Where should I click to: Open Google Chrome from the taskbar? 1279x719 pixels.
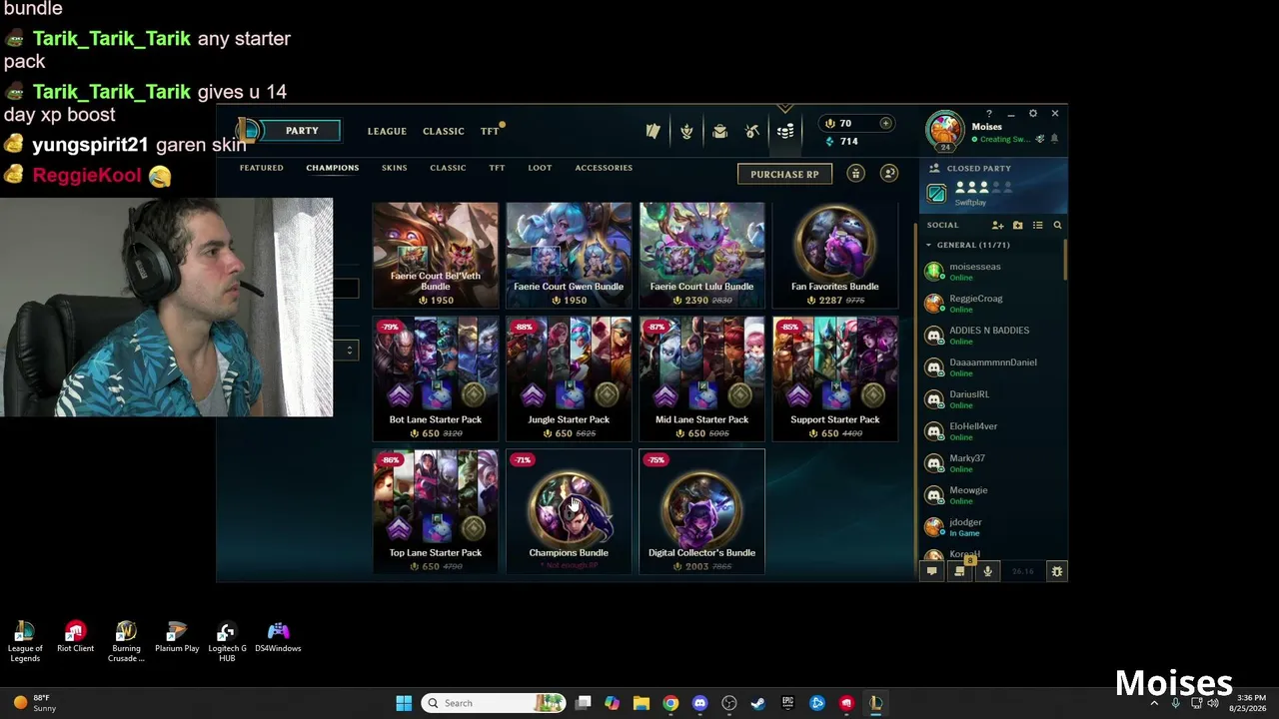pos(670,703)
